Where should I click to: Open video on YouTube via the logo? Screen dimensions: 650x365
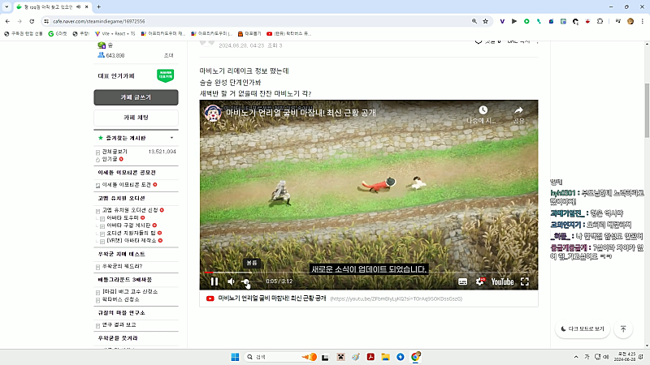coord(502,281)
